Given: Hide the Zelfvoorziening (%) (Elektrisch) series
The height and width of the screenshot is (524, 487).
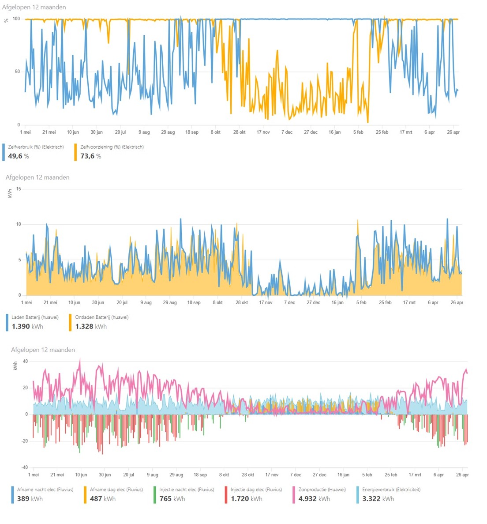Looking at the screenshot, I should pyautogui.click(x=112, y=147).
